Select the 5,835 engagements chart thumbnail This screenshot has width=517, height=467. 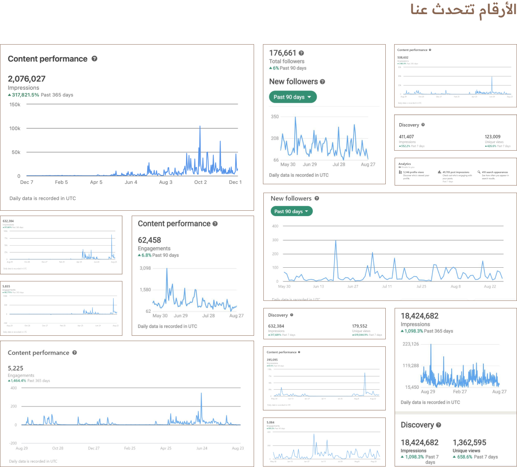point(61,308)
